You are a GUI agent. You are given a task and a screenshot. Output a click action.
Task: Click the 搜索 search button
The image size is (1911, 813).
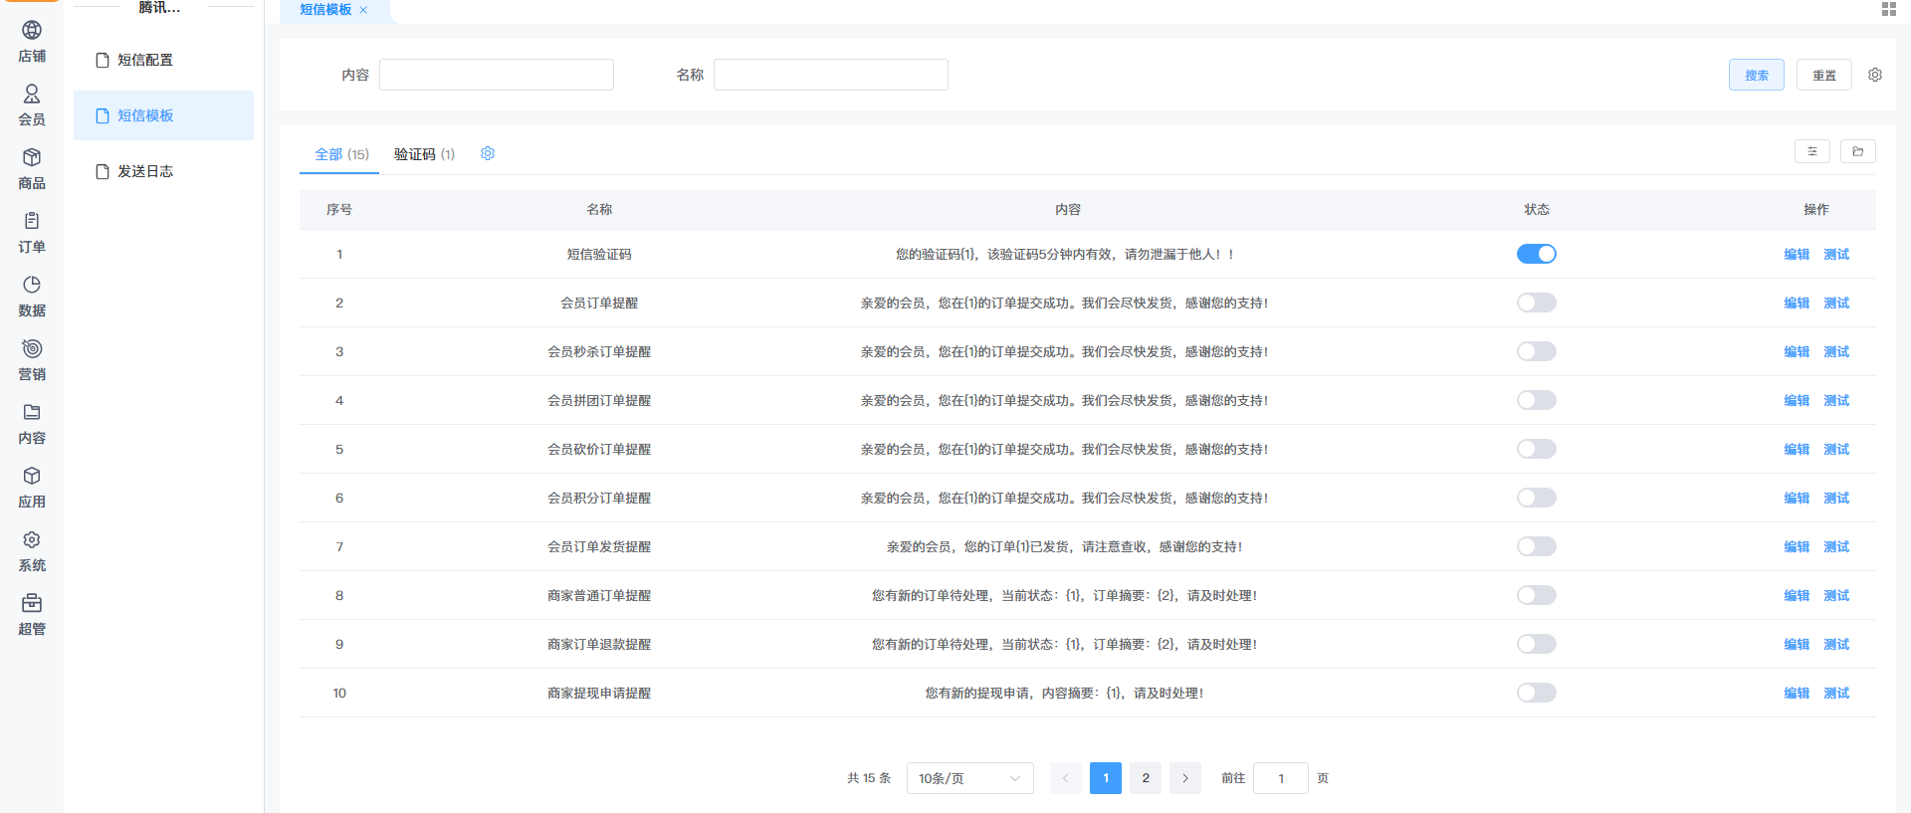pos(1757,75)
